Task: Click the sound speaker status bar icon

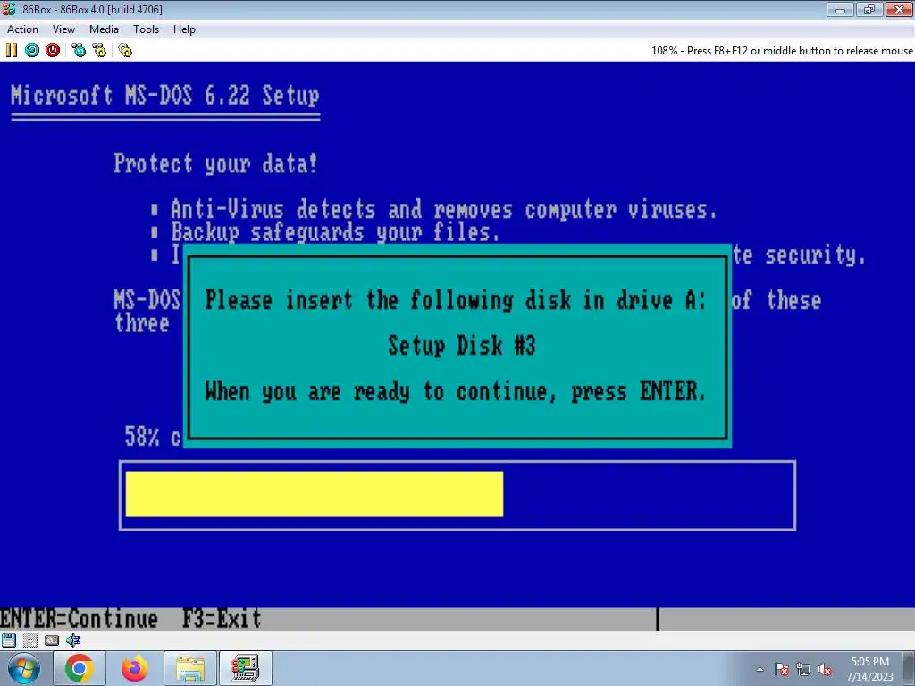Action: (x=73, y=640)
